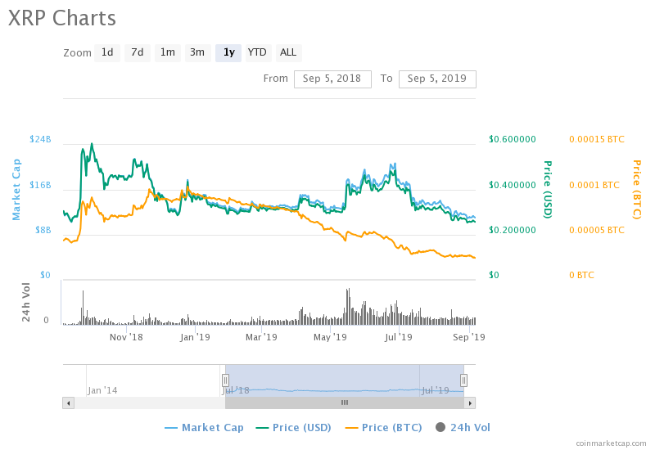Click the $0.200000 USD axis label
The width and height of the screenshot is (655, 450).
pos(513,230)
